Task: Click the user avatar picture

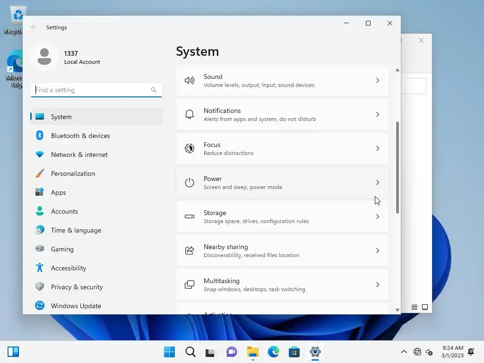Action: point(44,57)
